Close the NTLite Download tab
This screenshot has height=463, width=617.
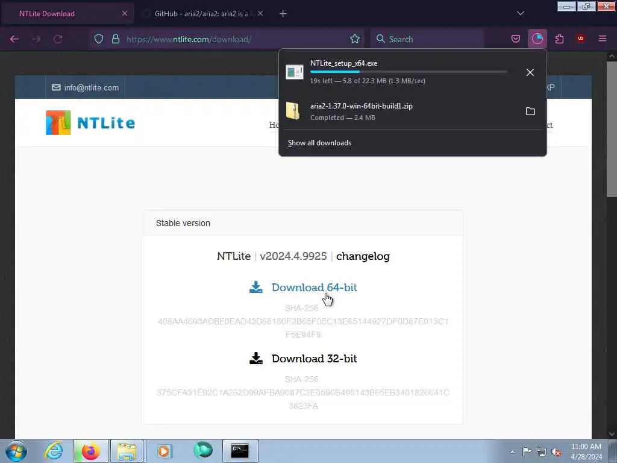pos(125,13)
